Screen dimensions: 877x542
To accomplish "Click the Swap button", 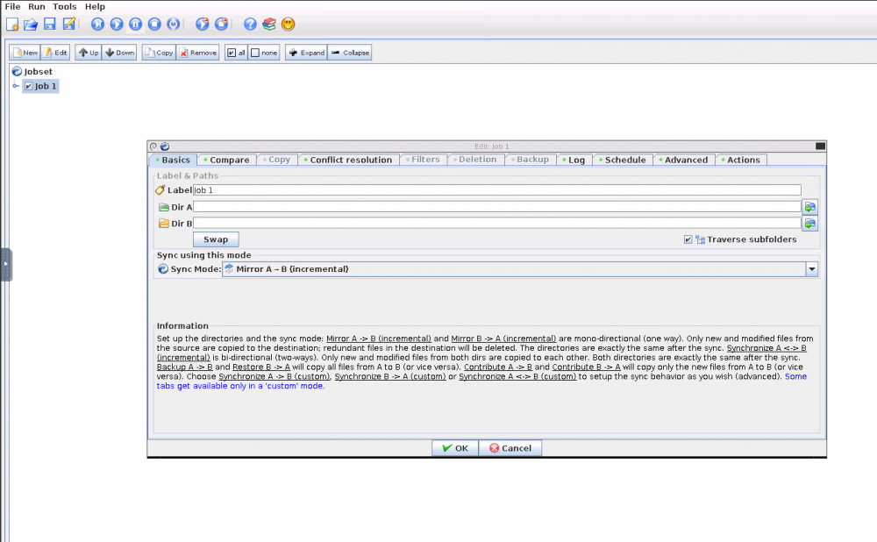I will pyautogui.click(x=216, y=239).
